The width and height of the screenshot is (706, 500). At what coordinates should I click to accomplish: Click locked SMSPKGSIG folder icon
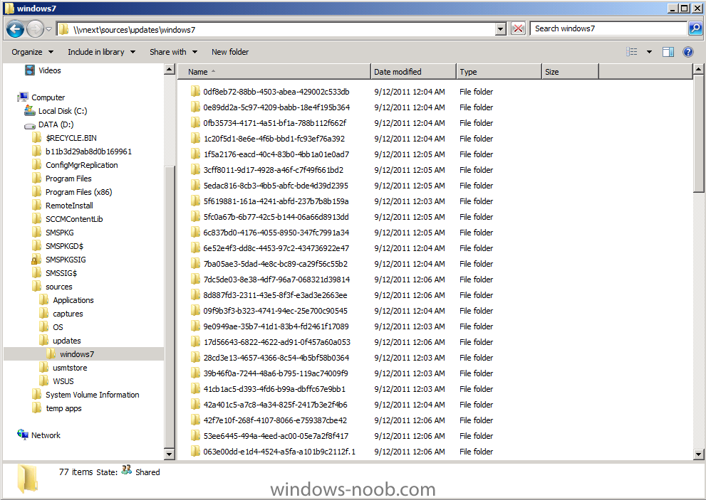(36, 260)
